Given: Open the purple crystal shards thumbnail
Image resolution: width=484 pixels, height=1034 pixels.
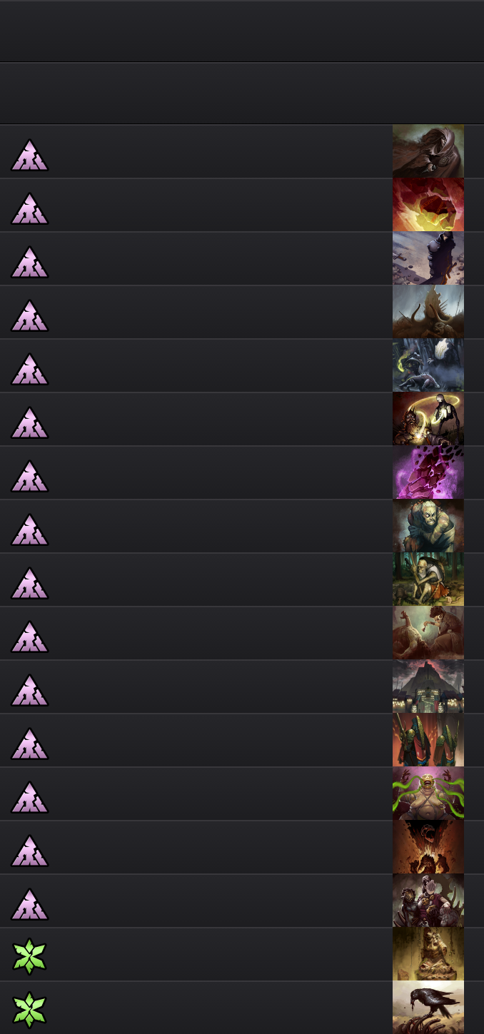Looking at the screenshot, I should [x=428, y=472].
